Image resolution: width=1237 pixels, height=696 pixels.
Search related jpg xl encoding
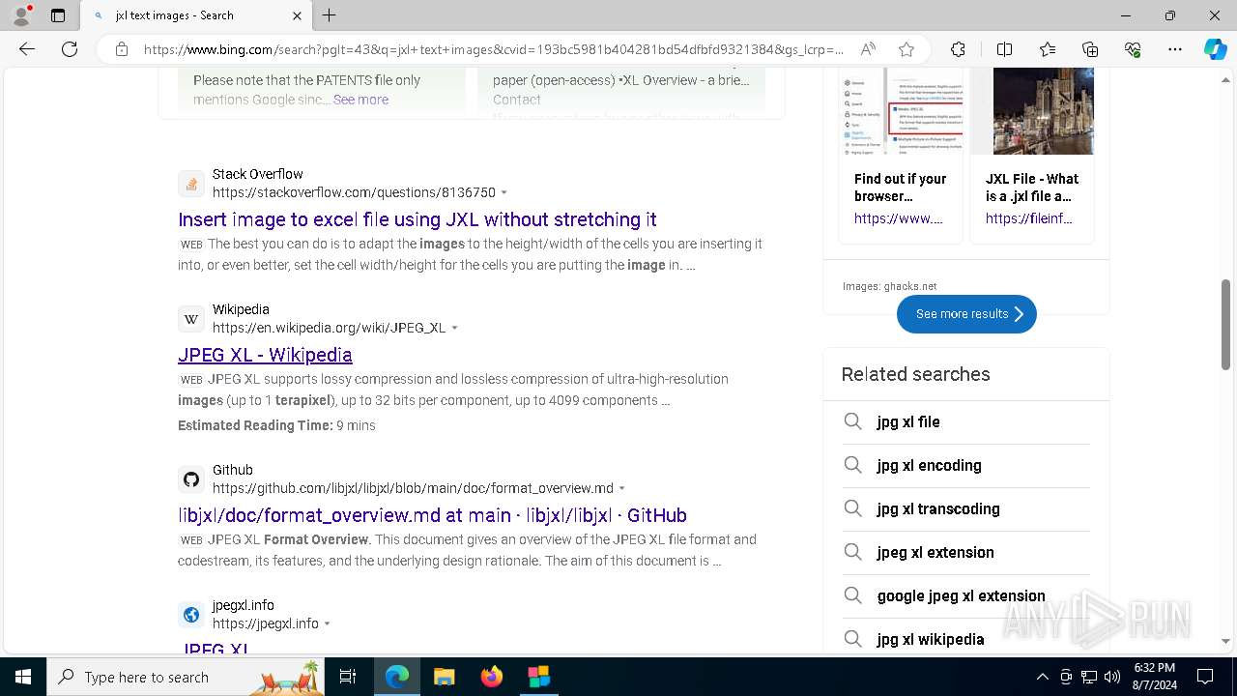(x=966, y=466)
